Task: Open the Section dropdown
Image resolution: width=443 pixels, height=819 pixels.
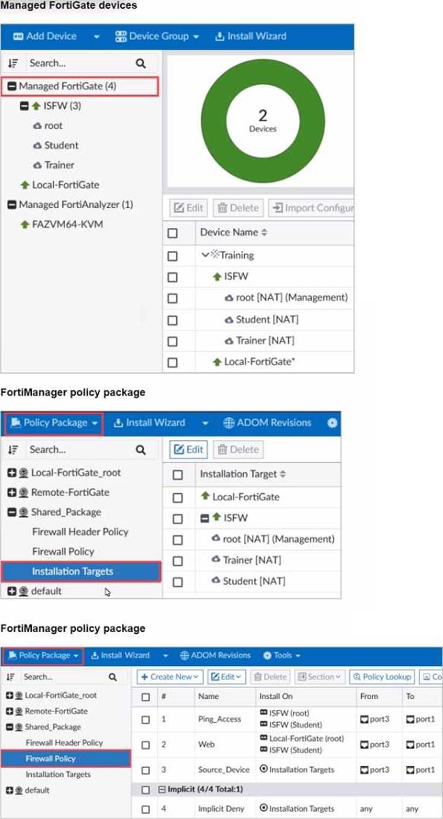Action: [x=320, y=677]
